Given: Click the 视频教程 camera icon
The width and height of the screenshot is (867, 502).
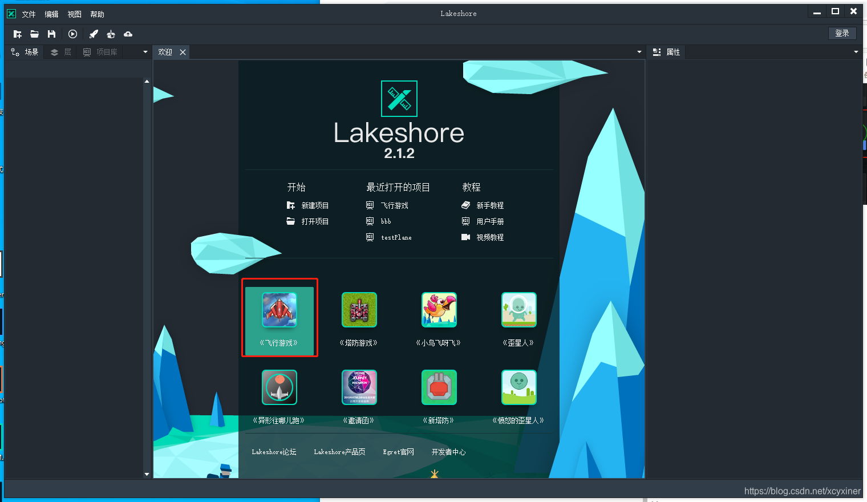Looking at the screenshot, I should pos(465,237).
